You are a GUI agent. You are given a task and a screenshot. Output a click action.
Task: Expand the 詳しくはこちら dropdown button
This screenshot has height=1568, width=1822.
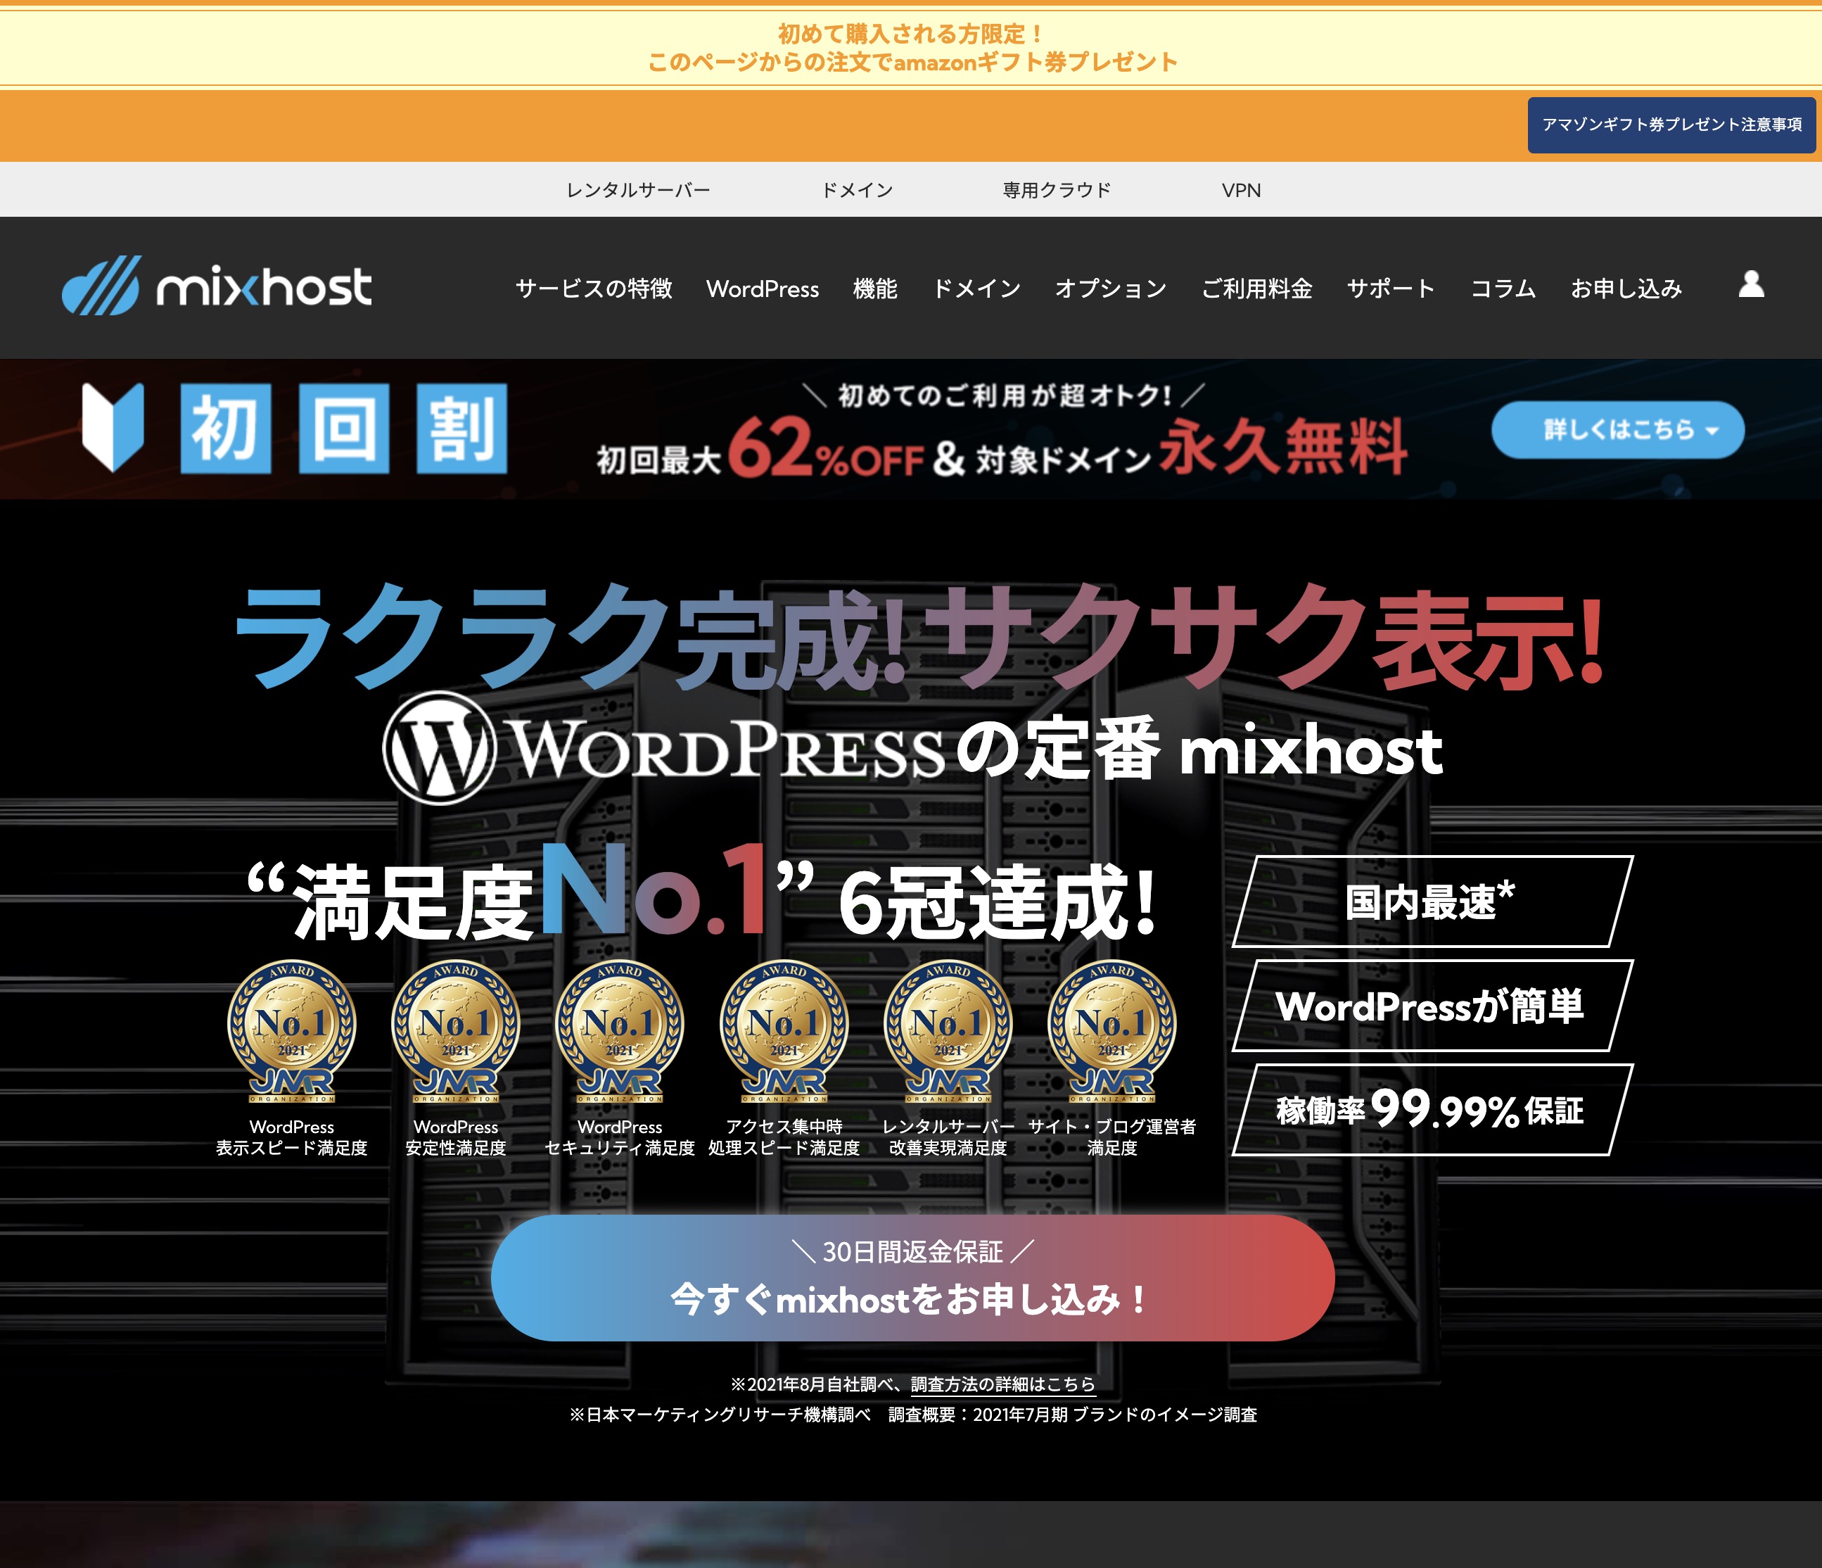1617,429
